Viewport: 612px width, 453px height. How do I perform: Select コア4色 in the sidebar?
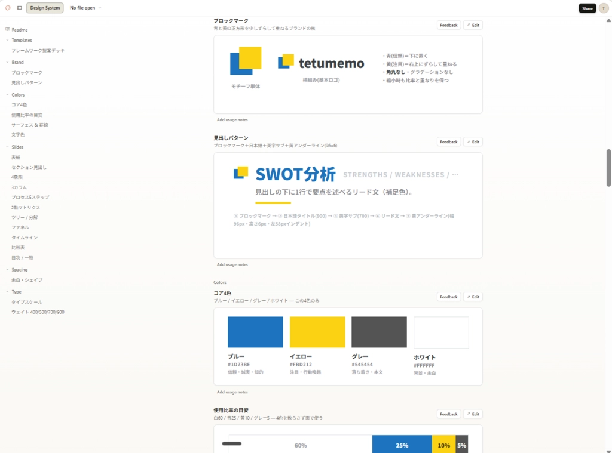coord(19,105)
